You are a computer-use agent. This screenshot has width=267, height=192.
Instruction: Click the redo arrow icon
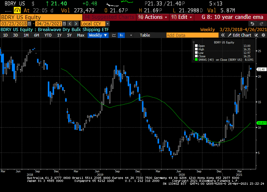point(262,24)
